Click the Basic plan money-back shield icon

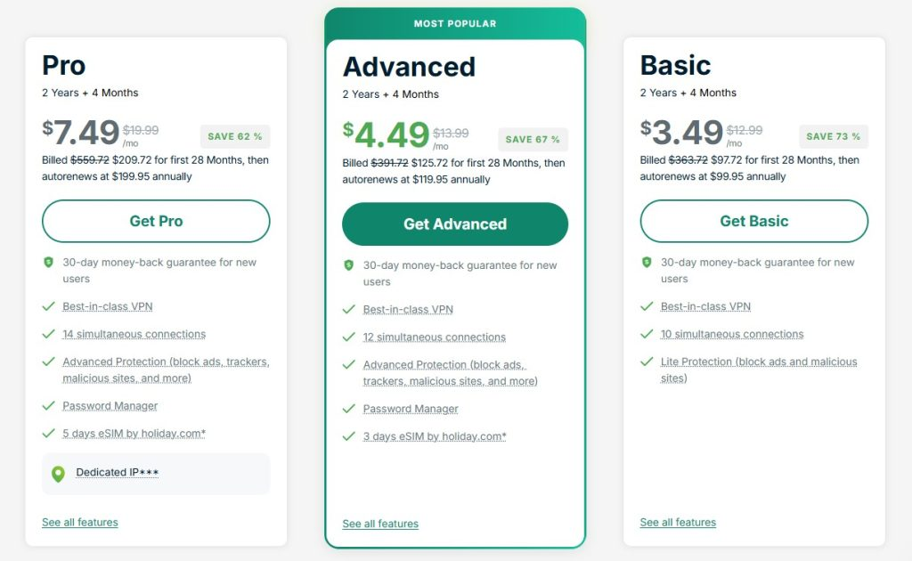tap(647, 263)
